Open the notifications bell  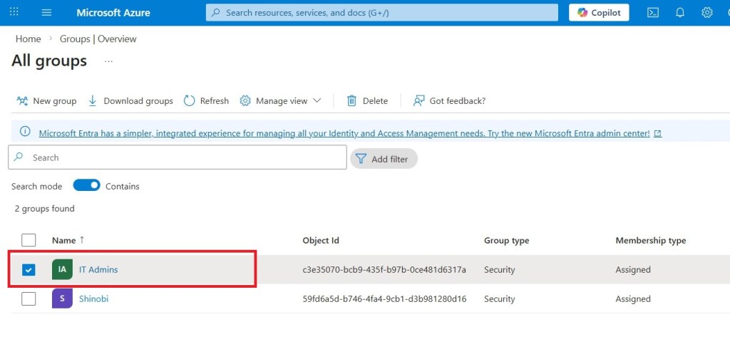click(x=679, y=12)
